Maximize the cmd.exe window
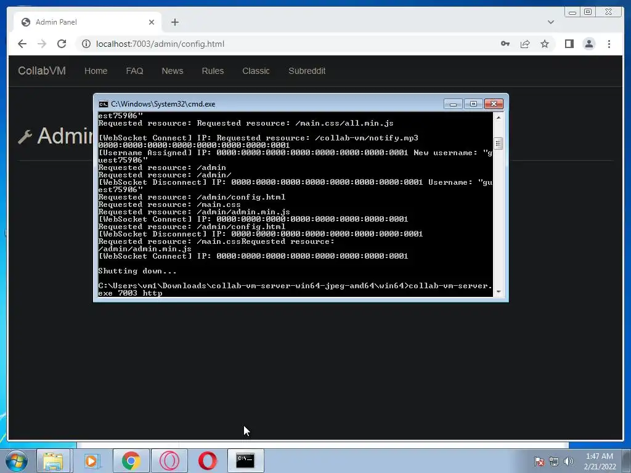Viewport: 631px width, 473px height. [473, 104]
